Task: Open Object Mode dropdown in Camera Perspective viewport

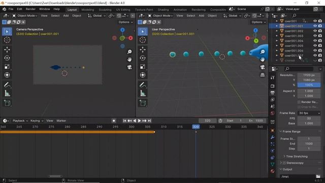Action: coord(25,16)
